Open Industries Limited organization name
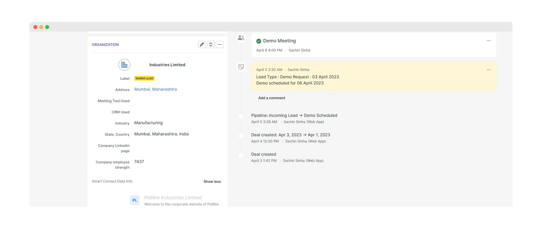Viewport: 542px width, 229px height. (167, 65)
